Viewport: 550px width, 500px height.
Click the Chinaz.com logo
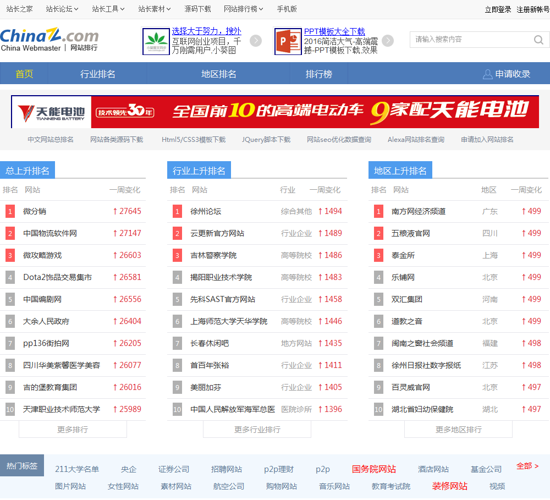click(x=50, y=40)
